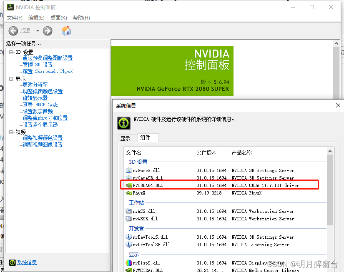
Task: Select the NVIDIA Display Server product name
Action: (258, 263)
